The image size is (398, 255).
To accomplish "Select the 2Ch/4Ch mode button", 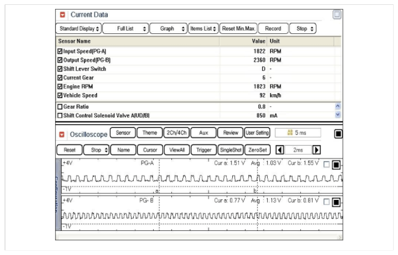I will pyautogui.click(x=176, y=133).
